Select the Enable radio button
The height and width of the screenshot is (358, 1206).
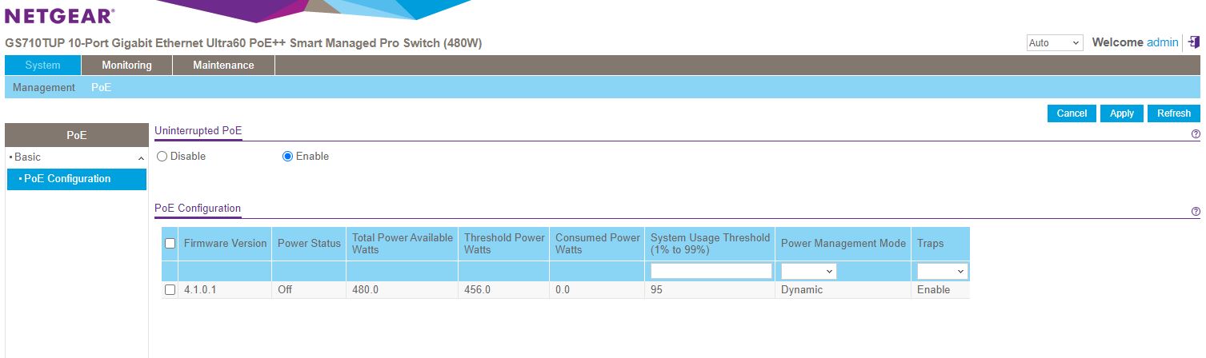pos(288,157)
